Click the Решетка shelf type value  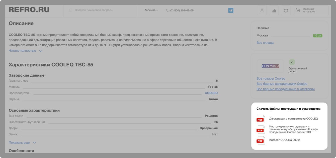coord(211,116)
